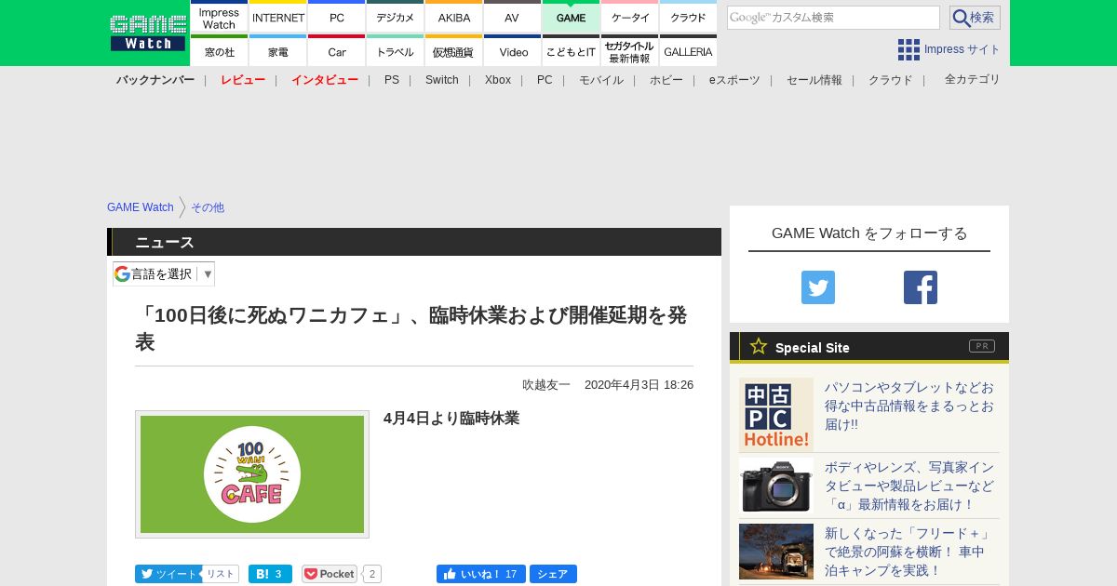
Task: Select PS category in navigation
Action: (x=392, y=80)
